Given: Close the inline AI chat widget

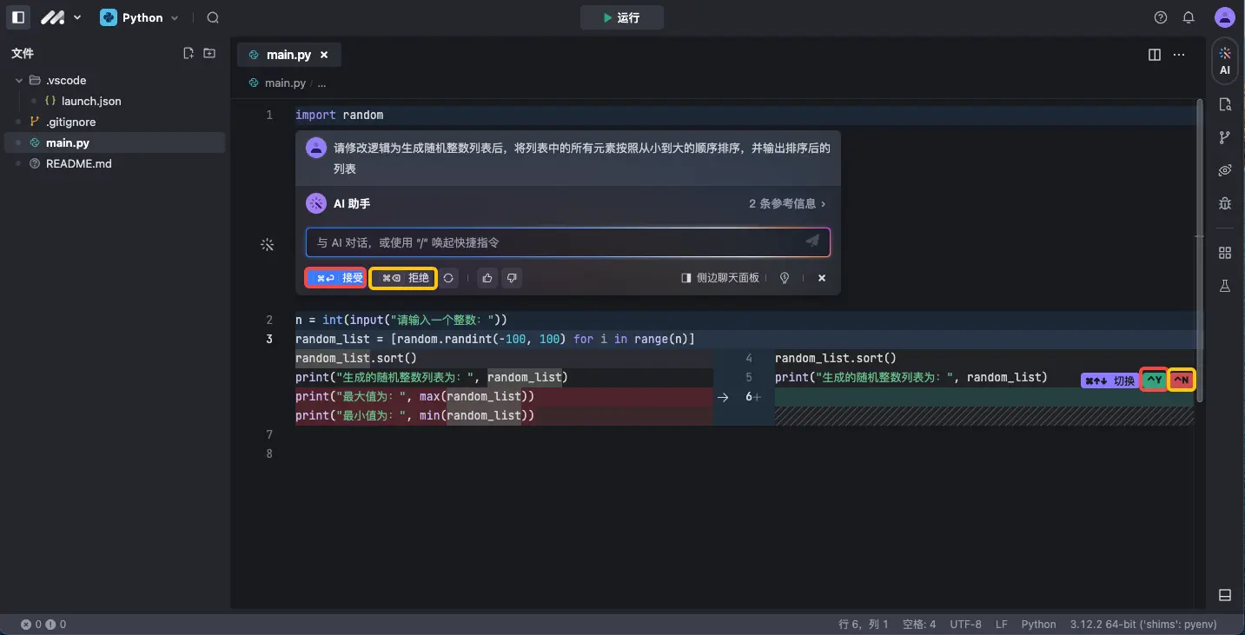Looking at the screenshot, I should (822, 278).
